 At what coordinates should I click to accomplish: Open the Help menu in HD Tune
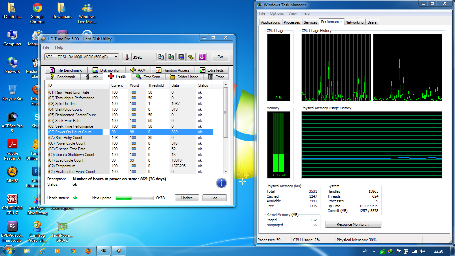pyautogui.click(x=59, y=47)
